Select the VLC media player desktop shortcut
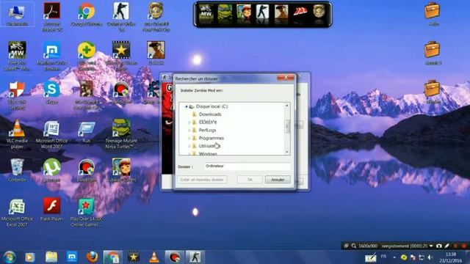The image size is (470, 264). click(x=17, y=134)
